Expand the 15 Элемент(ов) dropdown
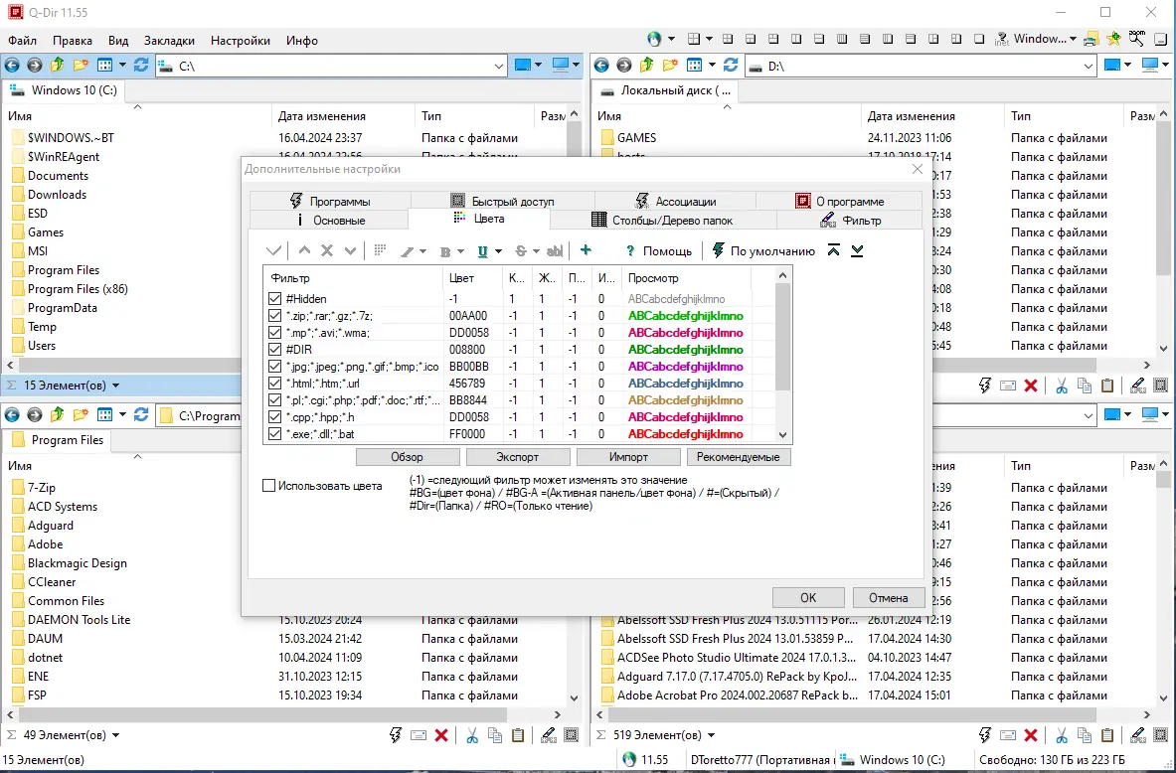Viewport: 1176px width, 773px height. pyautogui.click(x=115, y=386)
